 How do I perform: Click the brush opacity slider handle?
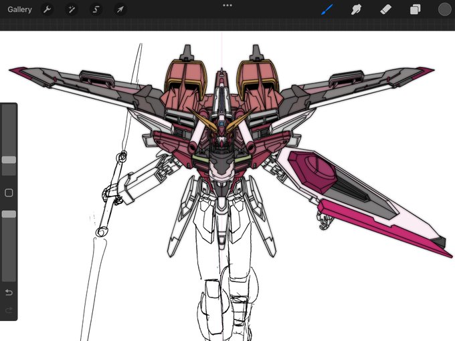[9, 214]
